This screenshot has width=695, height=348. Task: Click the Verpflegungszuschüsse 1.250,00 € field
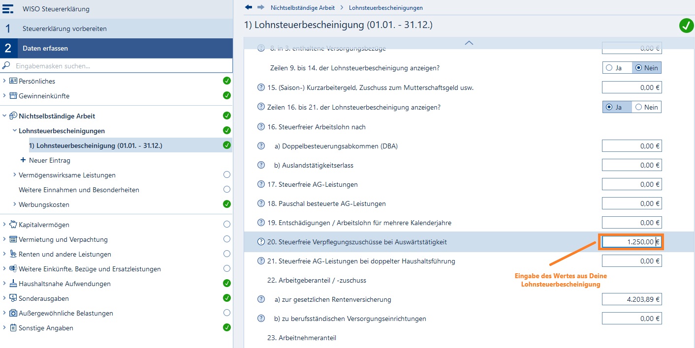[632, 242]
